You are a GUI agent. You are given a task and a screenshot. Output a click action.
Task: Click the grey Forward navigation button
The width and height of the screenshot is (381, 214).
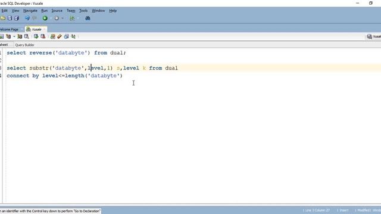coord(57,18)
